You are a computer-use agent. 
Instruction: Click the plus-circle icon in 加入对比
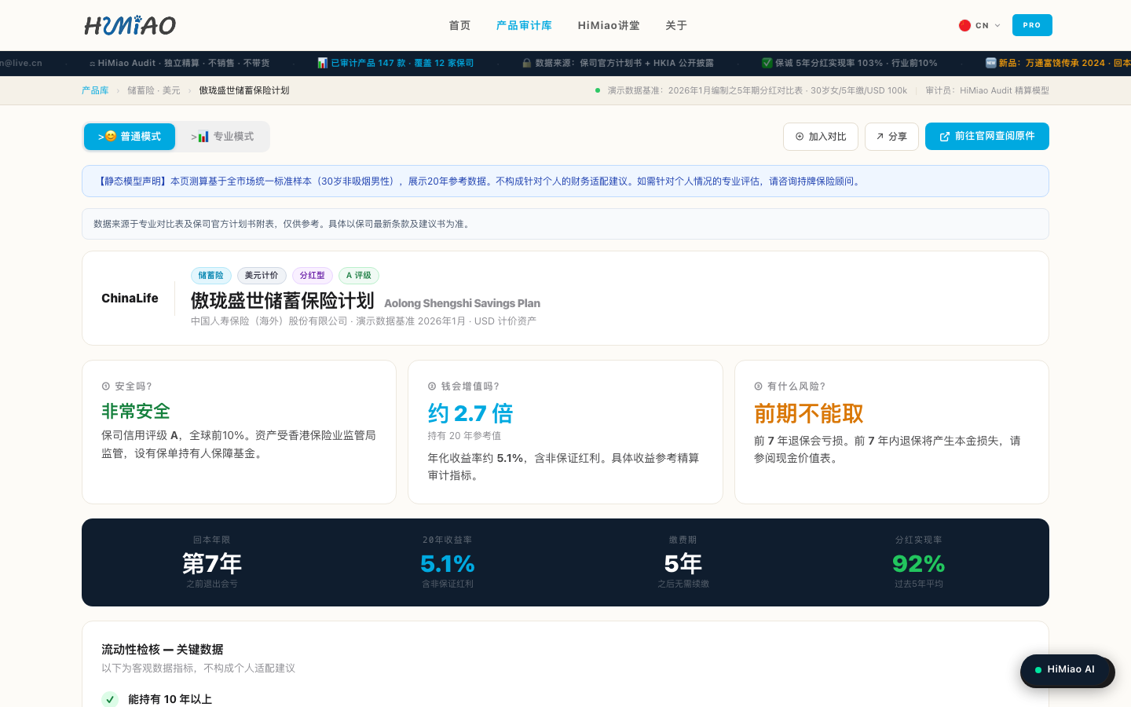pyautogui.click(x=800, y=137)
